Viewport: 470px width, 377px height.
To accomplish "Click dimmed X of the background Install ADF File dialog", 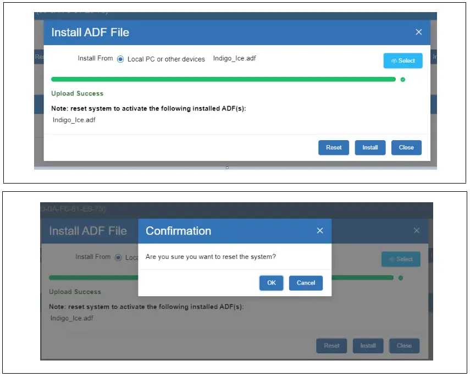I will (416, 231).
